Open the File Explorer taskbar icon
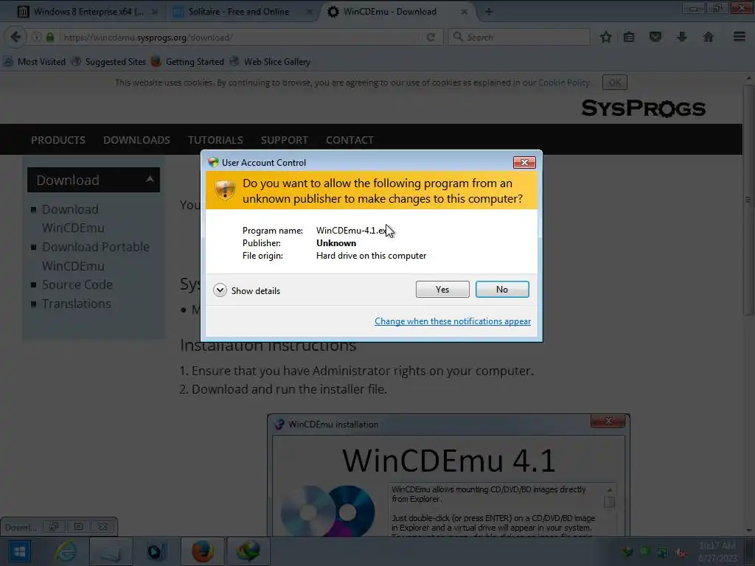Screen dimensions: 755x566 tap(111, 551)
